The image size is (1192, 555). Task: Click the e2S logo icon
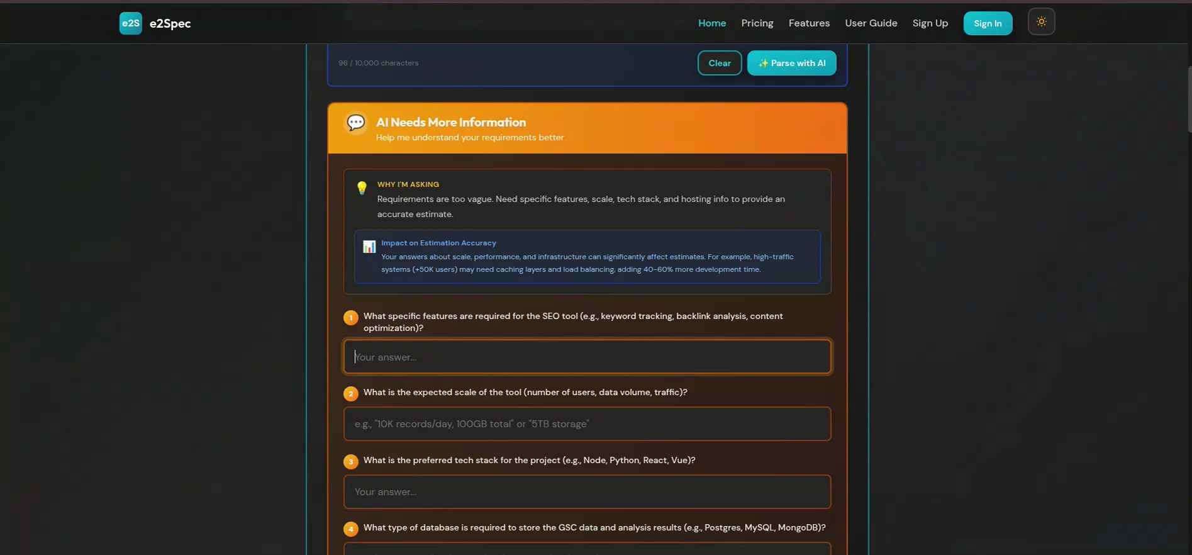(131, 23)
